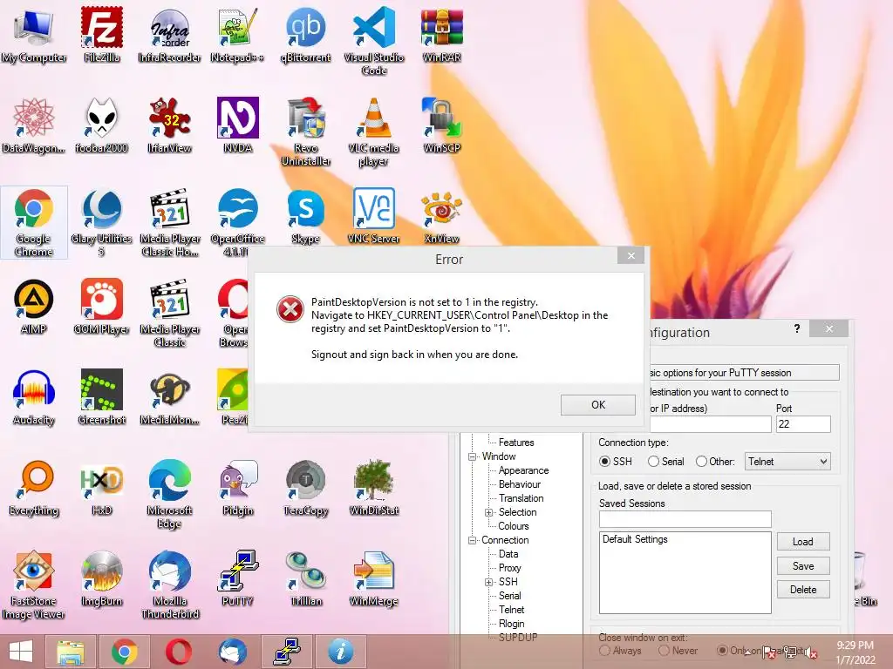893x669 pixels.
Task: Click the PuTTY help question mark button
Action: (x=797, y=328)
